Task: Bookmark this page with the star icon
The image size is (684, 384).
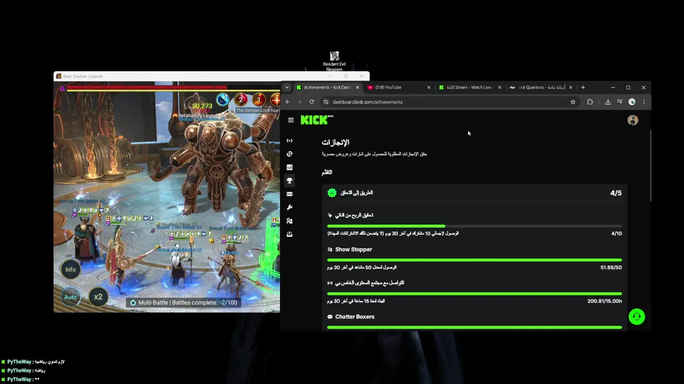Action: click(x=573, y=102)
